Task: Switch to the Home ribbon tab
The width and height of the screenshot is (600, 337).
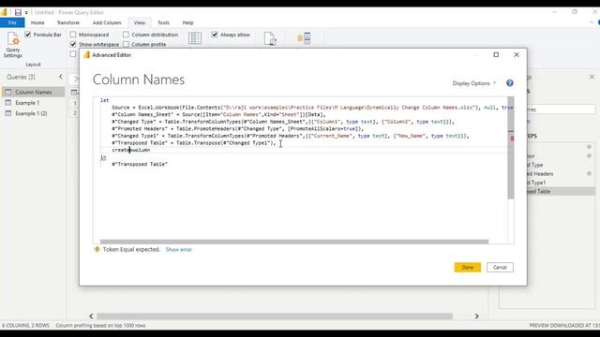Action: 37,22
